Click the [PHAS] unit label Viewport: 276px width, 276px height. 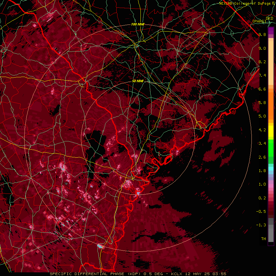(x=259, y=21)
